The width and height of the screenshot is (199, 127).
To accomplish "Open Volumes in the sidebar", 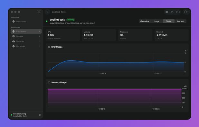I will [26, 41].
